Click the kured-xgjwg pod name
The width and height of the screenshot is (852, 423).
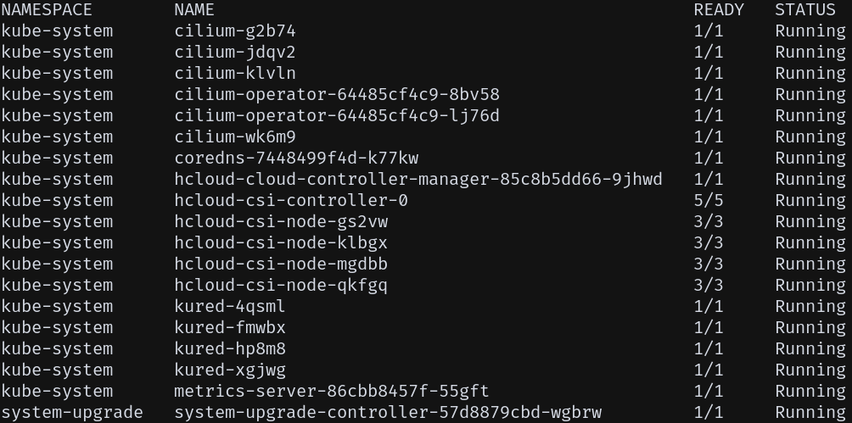coord(230,370)
